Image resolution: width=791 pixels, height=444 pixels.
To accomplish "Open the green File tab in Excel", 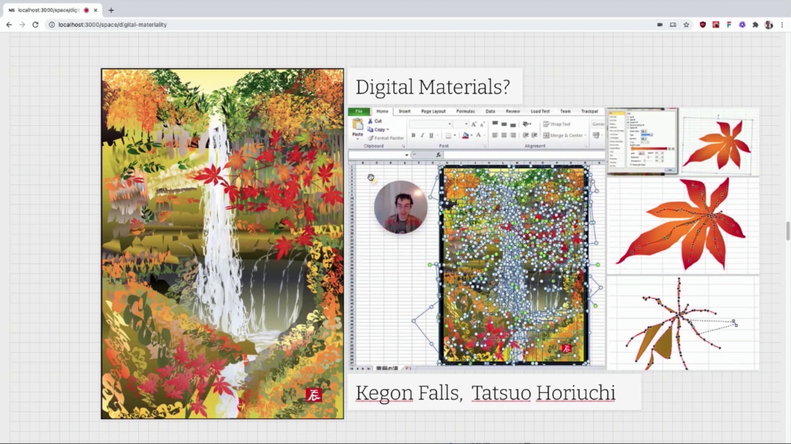I will coord(358,111).
